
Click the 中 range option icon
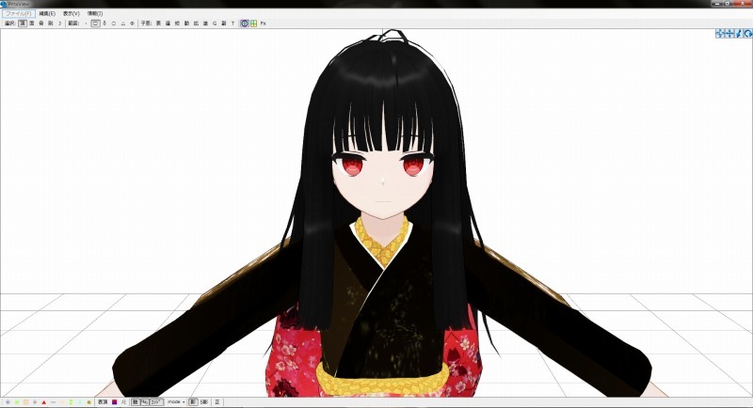132,23
